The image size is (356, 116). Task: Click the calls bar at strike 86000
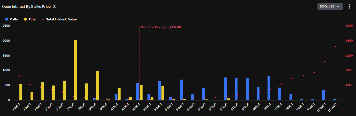225,89
